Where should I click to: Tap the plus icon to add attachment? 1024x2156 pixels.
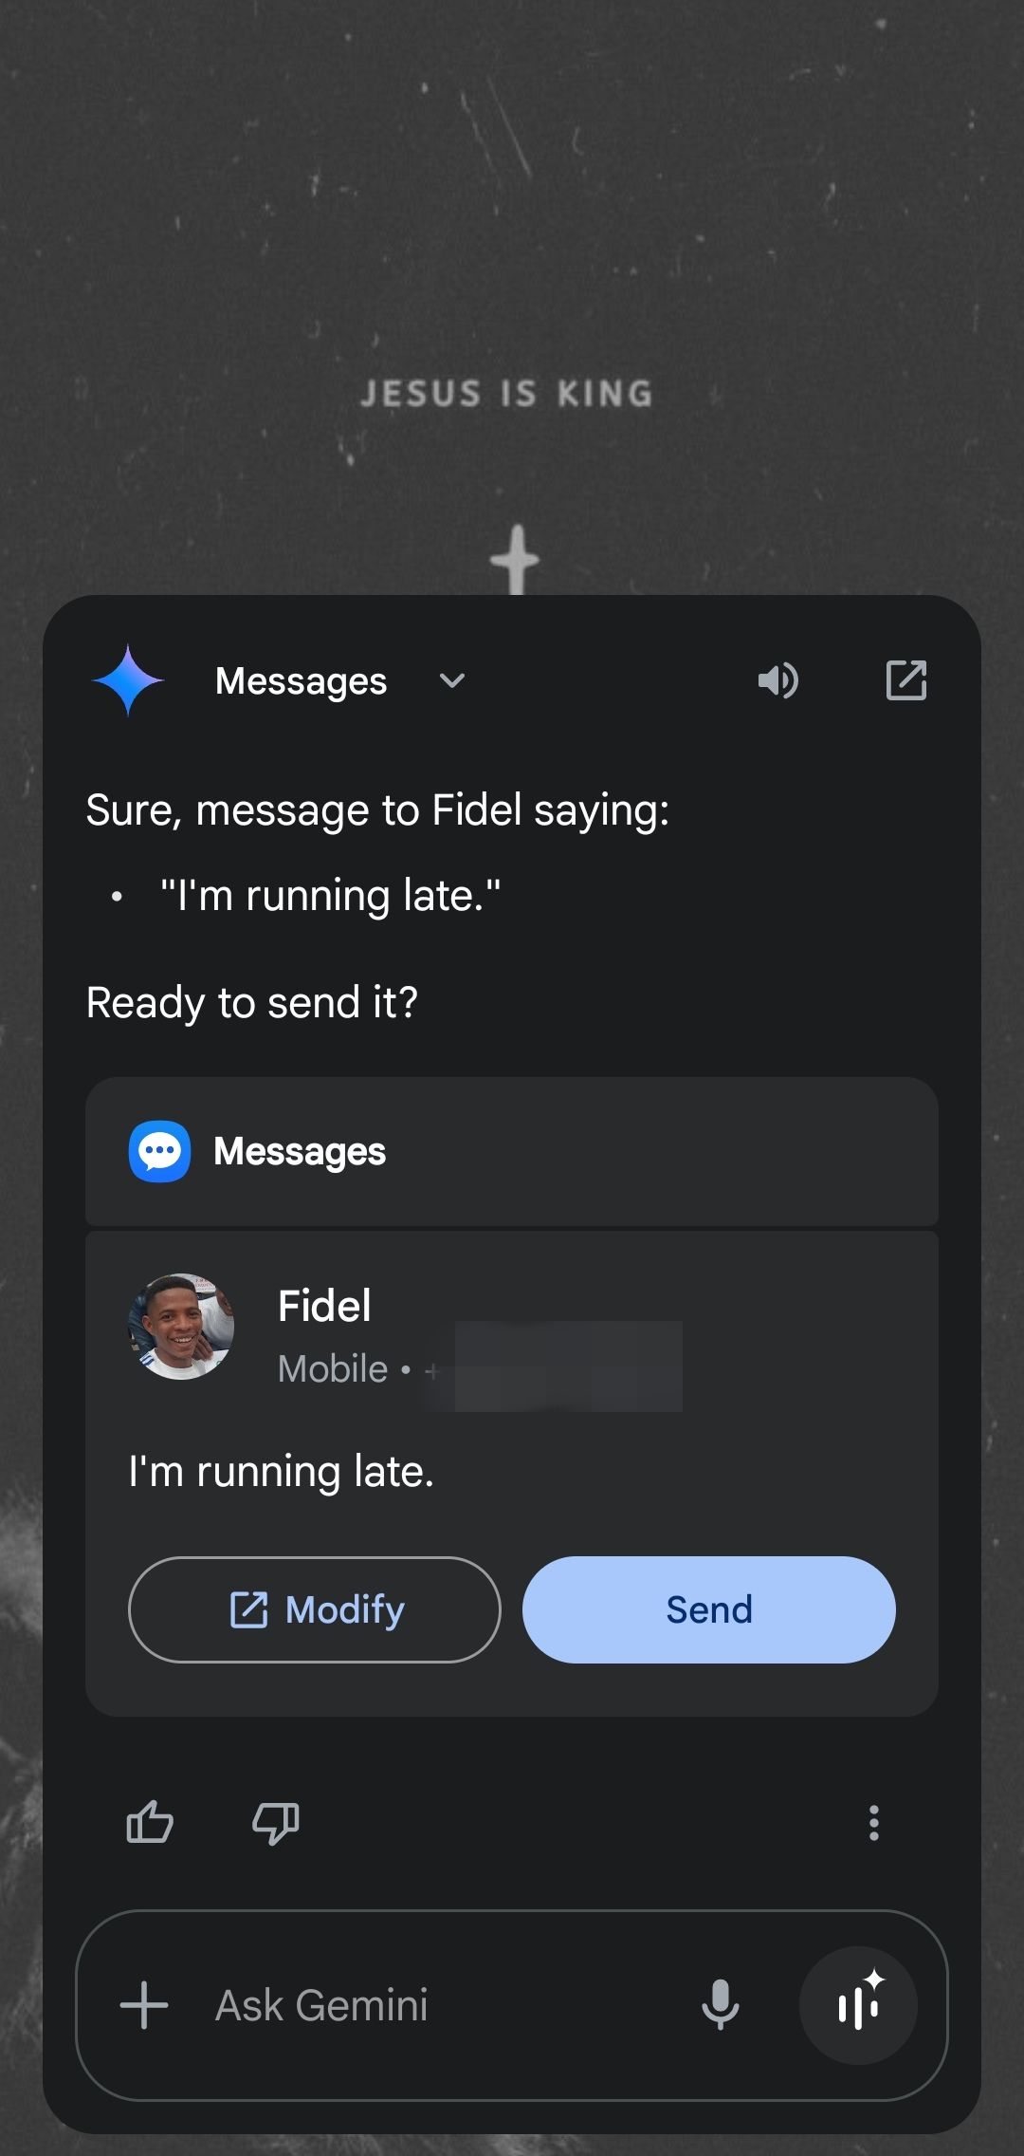(144, 2005)
